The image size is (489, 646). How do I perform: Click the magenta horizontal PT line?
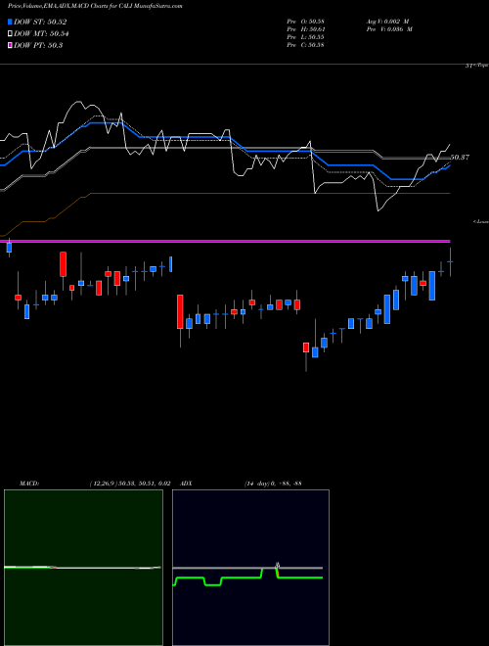tap(225, 241)
